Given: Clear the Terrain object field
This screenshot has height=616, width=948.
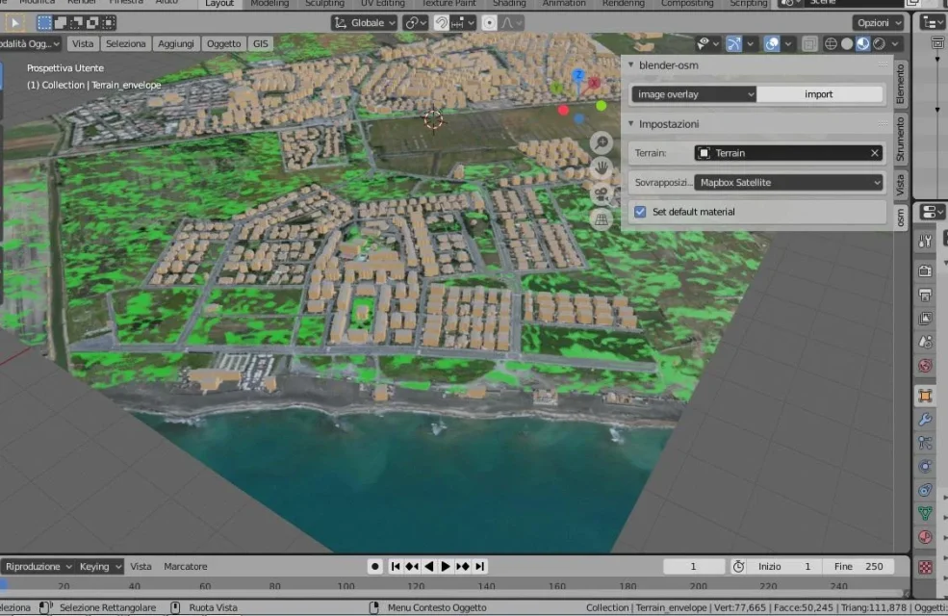Looking at the screenshot, I should coord(874,153).
